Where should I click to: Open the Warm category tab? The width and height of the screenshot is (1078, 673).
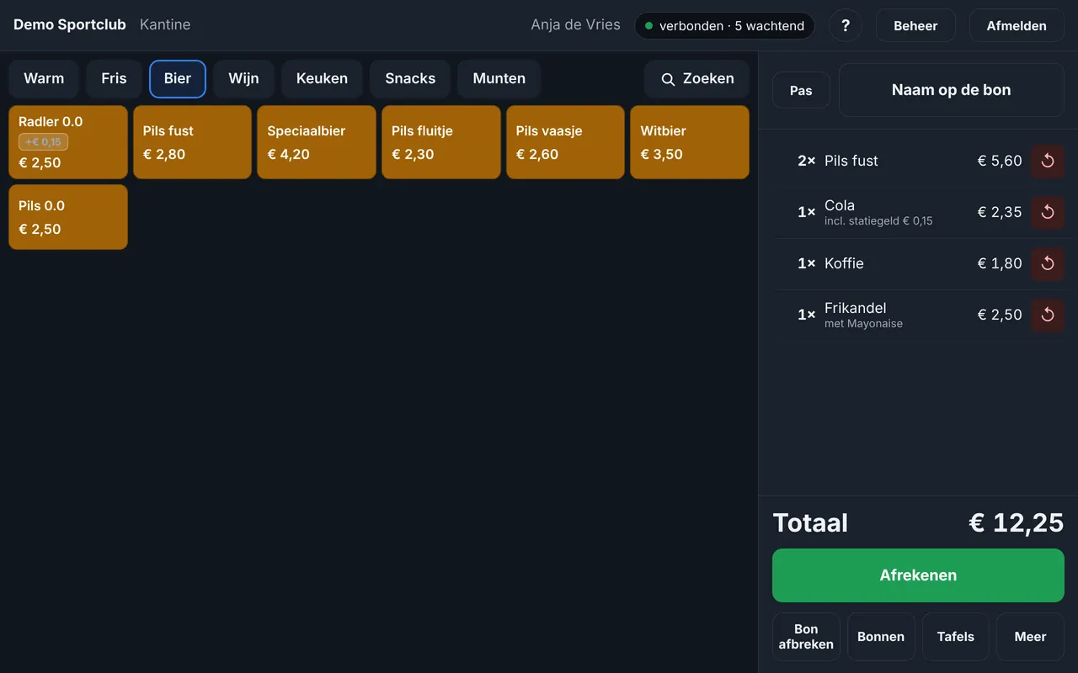[44, 79]
